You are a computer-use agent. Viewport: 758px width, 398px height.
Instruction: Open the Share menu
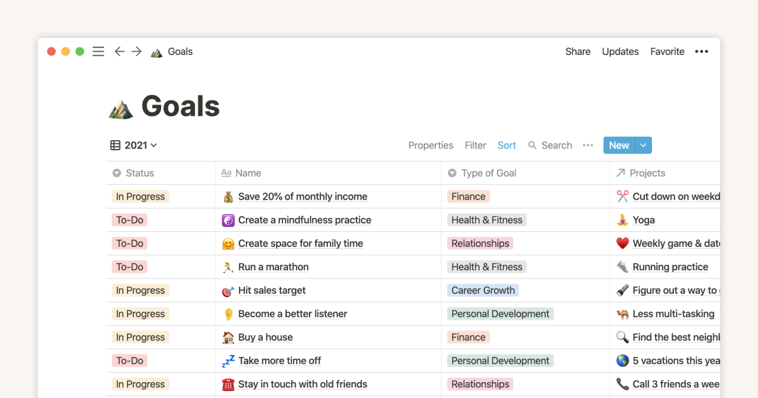[x=577, y=51]
